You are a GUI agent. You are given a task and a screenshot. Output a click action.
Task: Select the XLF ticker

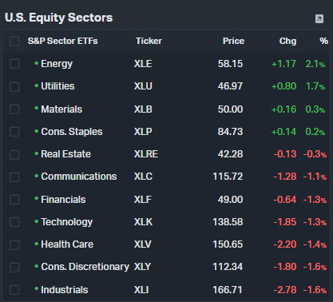143,200
